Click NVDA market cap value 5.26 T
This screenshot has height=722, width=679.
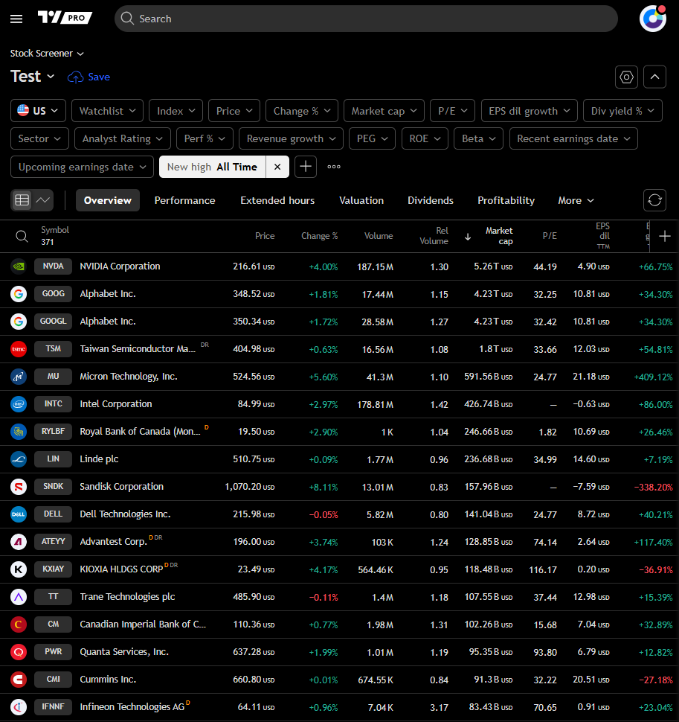point(492,266)
